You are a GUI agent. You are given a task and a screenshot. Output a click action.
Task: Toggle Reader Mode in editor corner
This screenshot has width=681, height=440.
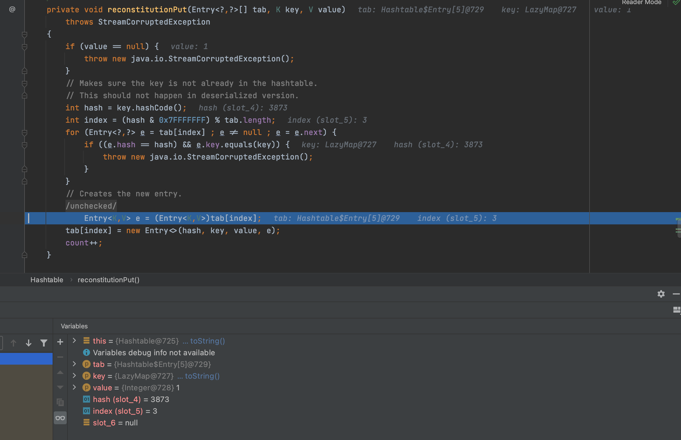642,2
